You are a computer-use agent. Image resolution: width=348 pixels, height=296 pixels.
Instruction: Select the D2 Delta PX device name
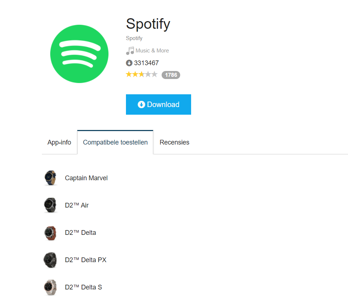86,260
